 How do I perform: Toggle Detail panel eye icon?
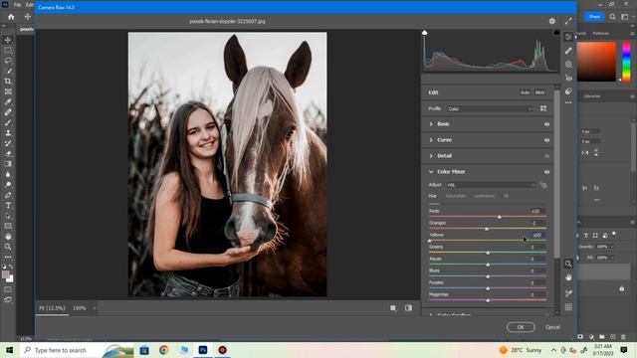click(546, 156)
